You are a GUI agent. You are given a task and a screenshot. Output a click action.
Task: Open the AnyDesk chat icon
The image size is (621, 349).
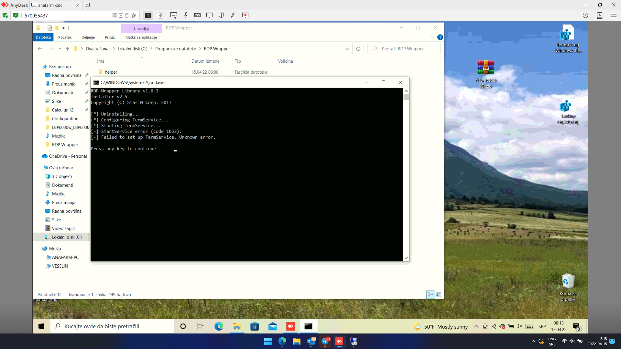click(174, 15)
